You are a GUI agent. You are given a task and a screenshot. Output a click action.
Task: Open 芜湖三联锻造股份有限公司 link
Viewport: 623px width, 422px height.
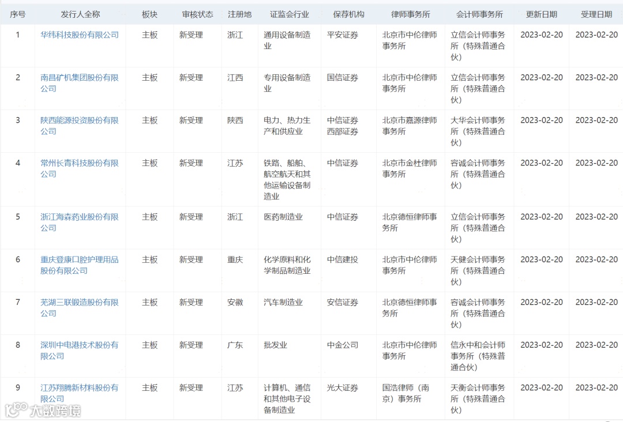(x=80, y=308)
